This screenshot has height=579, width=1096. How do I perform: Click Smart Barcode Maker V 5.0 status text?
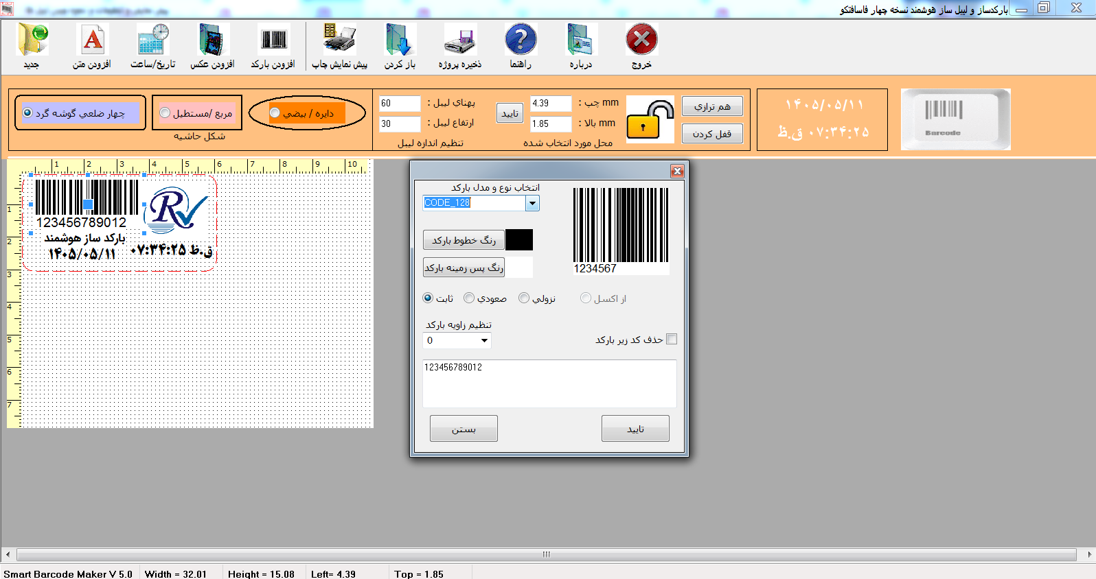tap(68, 574)
